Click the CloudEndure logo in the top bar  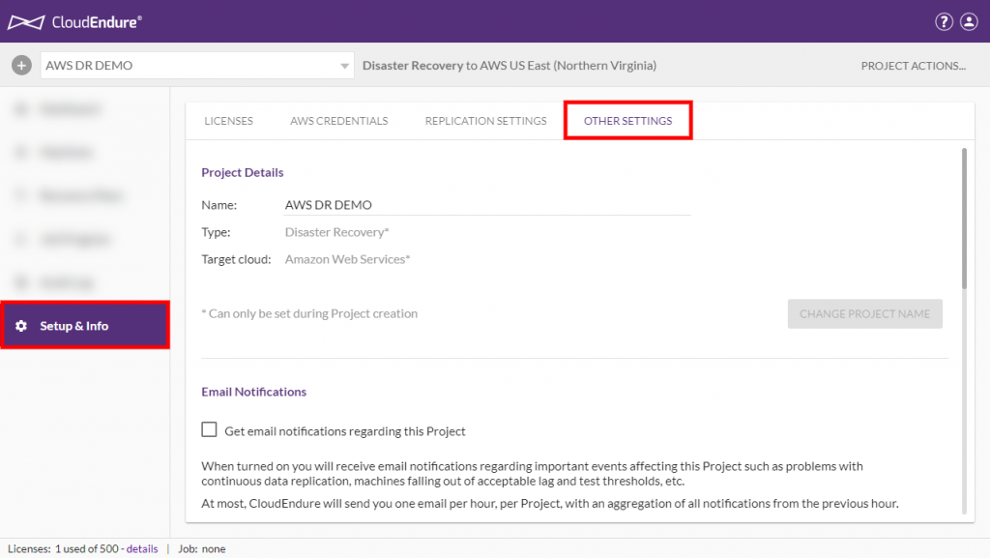tap(74, 20)
